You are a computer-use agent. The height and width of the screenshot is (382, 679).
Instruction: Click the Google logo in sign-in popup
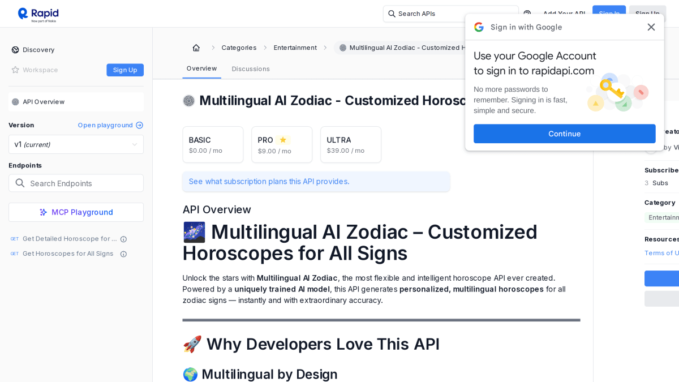479,27
